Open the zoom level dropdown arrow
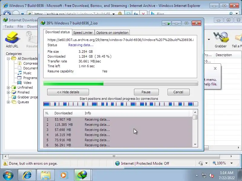 pos(231,163)
